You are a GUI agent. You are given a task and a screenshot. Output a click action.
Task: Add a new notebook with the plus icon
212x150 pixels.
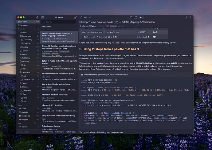pyautogui.click(x=38, y=29)
